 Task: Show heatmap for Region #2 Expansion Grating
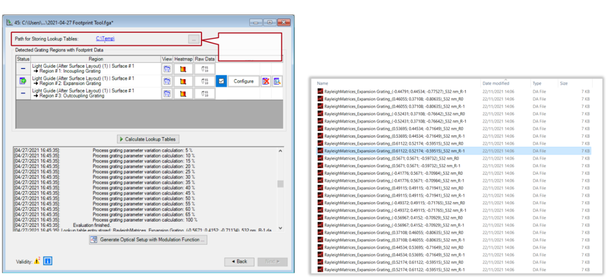tap(183, 81)
